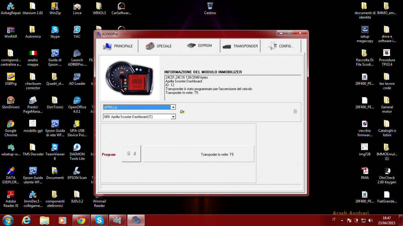Select the RMA PDF desktop file

365,173
